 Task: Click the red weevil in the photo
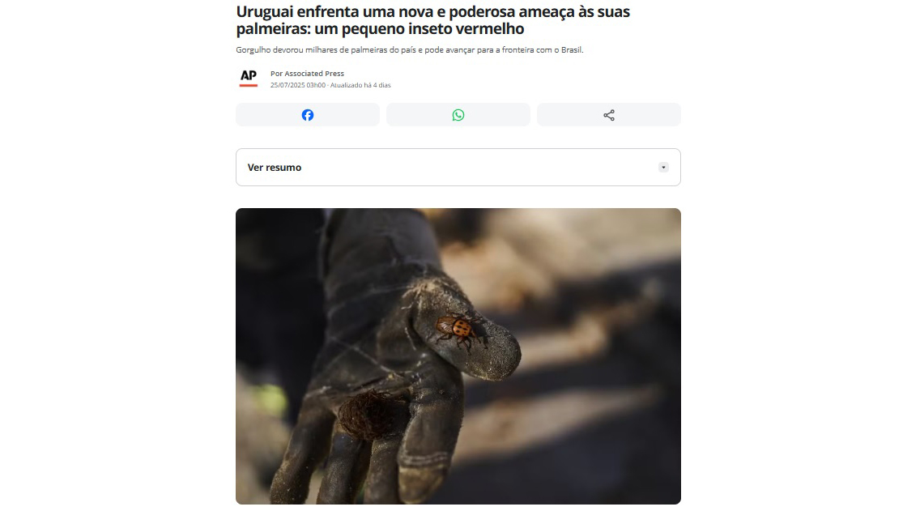pos(458,330)
